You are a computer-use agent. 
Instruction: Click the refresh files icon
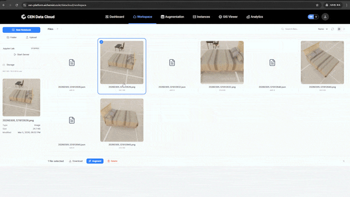pos(332,29)
